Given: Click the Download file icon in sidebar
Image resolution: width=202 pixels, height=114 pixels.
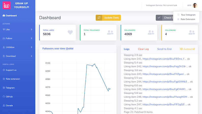Looking at the screenshot, I should [x=4, y=56].
